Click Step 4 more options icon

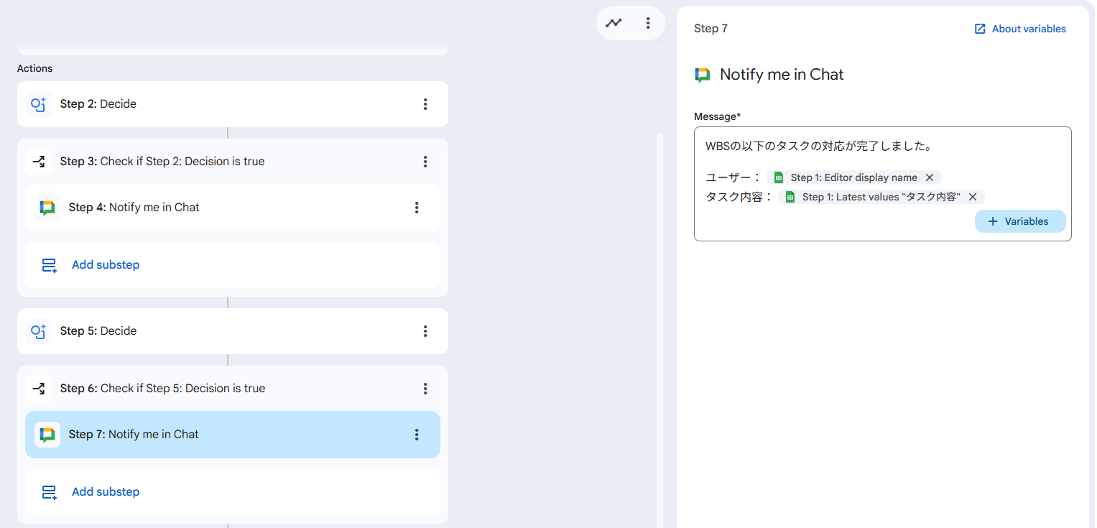(x=417, y=208)
